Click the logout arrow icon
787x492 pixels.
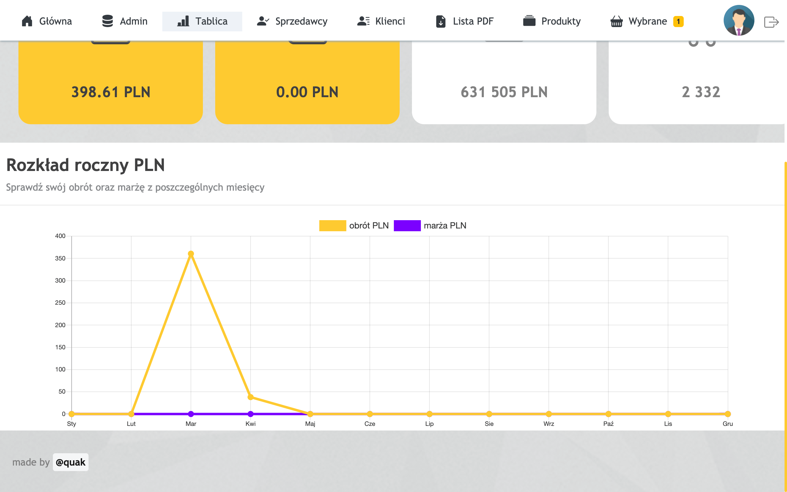[771, 22]
